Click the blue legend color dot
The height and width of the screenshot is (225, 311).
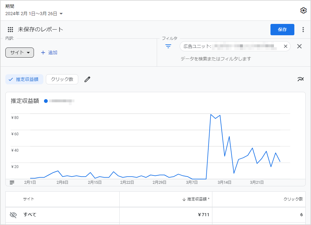(46, 101)
